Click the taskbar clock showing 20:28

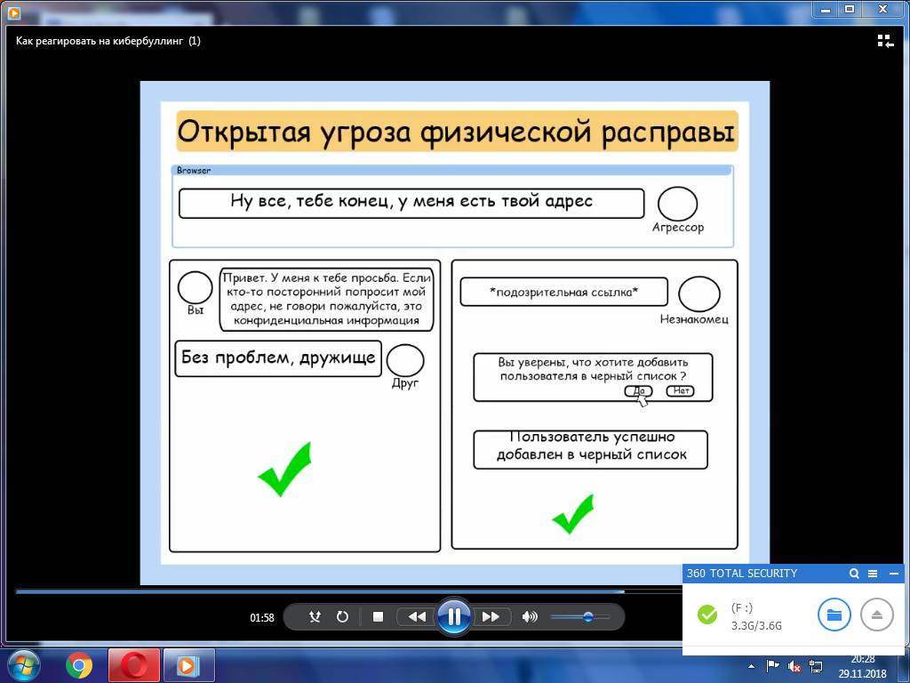[861, 665]
